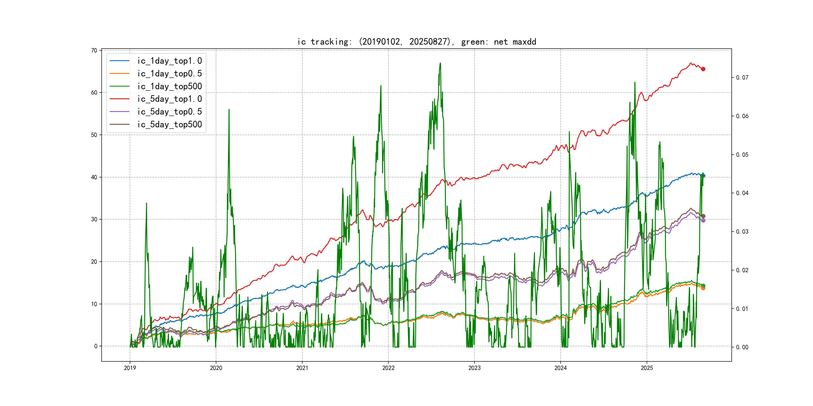Click the purple end-point marker dot
The image size is (813, 406).
click(x=703, y=220)
